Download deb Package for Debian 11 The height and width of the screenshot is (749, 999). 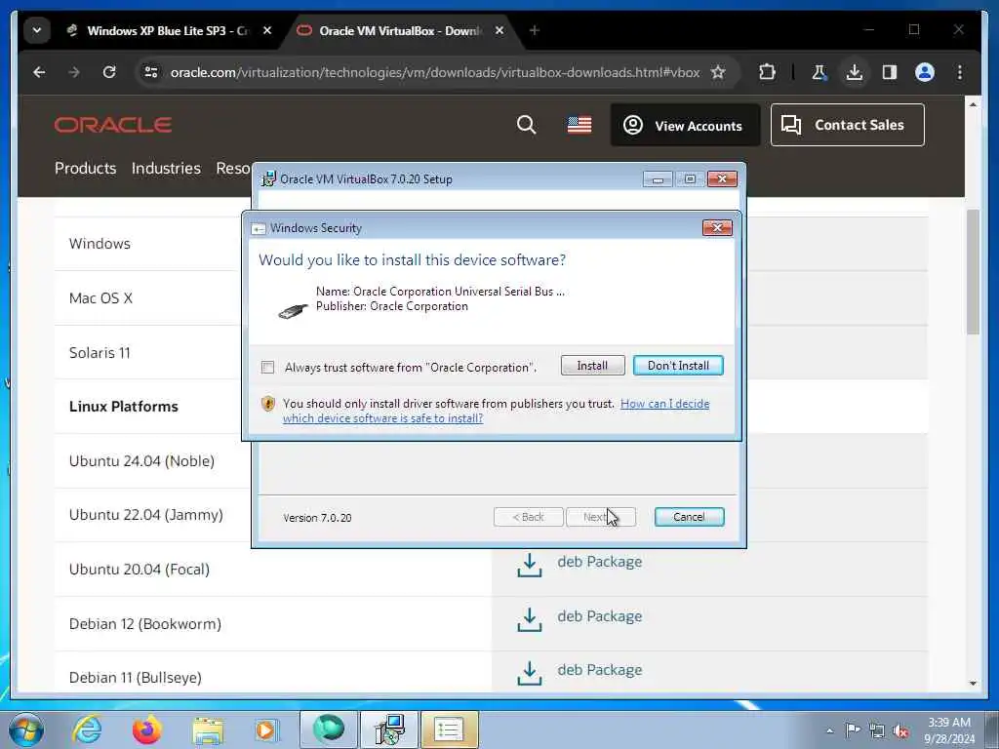[600, 670]
